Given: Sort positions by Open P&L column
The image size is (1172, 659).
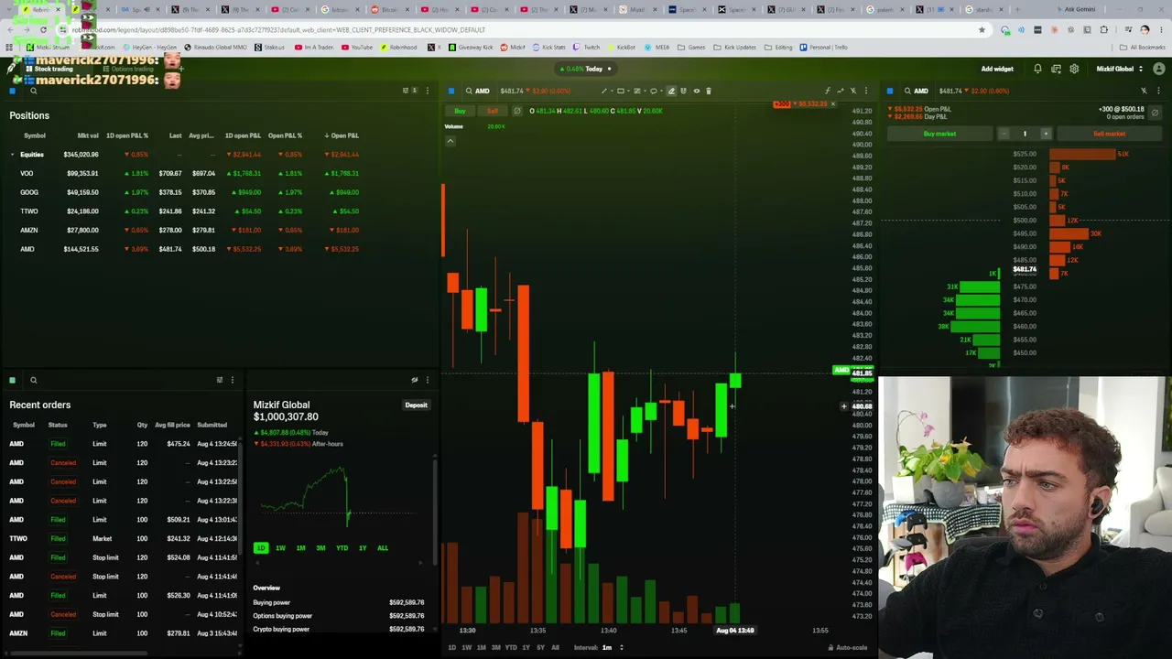Looking at the screenshot, I should point(342,135).
